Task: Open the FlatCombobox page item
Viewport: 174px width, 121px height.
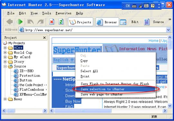Action: pos(33,90)
